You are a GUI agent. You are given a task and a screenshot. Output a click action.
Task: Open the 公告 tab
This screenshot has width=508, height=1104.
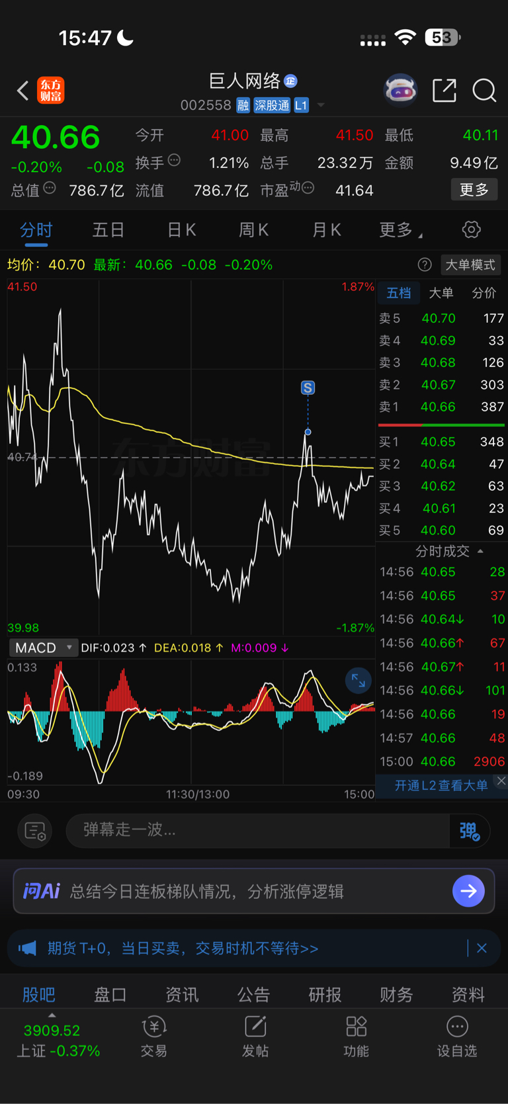(254, 994)
